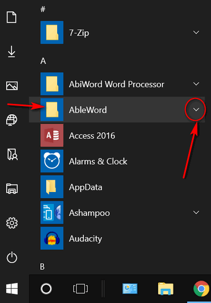Open the Downloads sidebar icon
Screen dimensions: 211x303
pyautogui.click(x=12, y=51)
